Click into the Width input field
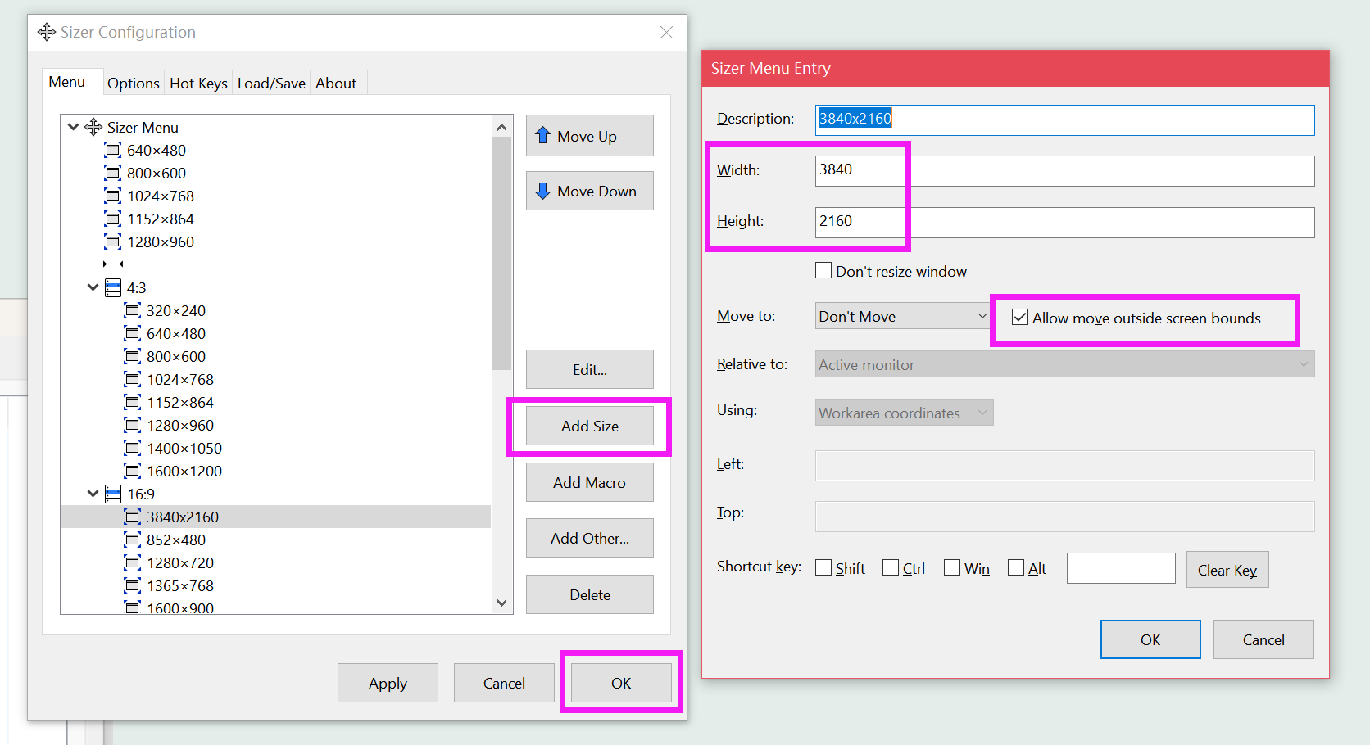Viewport: 1370px width, 745px height. [1064, 170]
